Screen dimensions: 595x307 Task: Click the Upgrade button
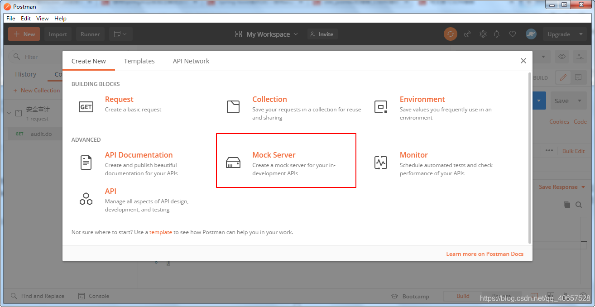559,34
